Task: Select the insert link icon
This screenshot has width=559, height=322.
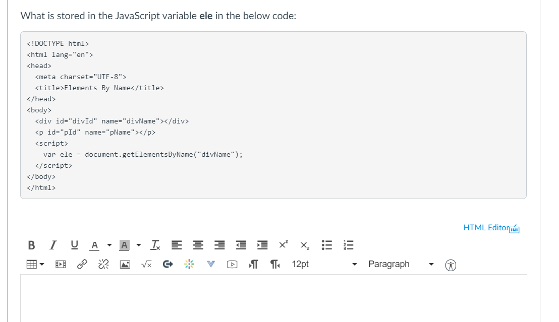Action: (82, 264)
